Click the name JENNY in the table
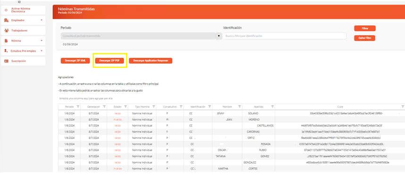The height and width of the screenshot is (175, 405). [x=221, y=113]
